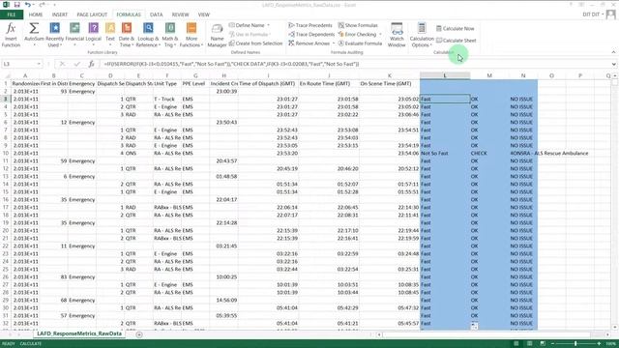Zoom out with minus button

552,344
